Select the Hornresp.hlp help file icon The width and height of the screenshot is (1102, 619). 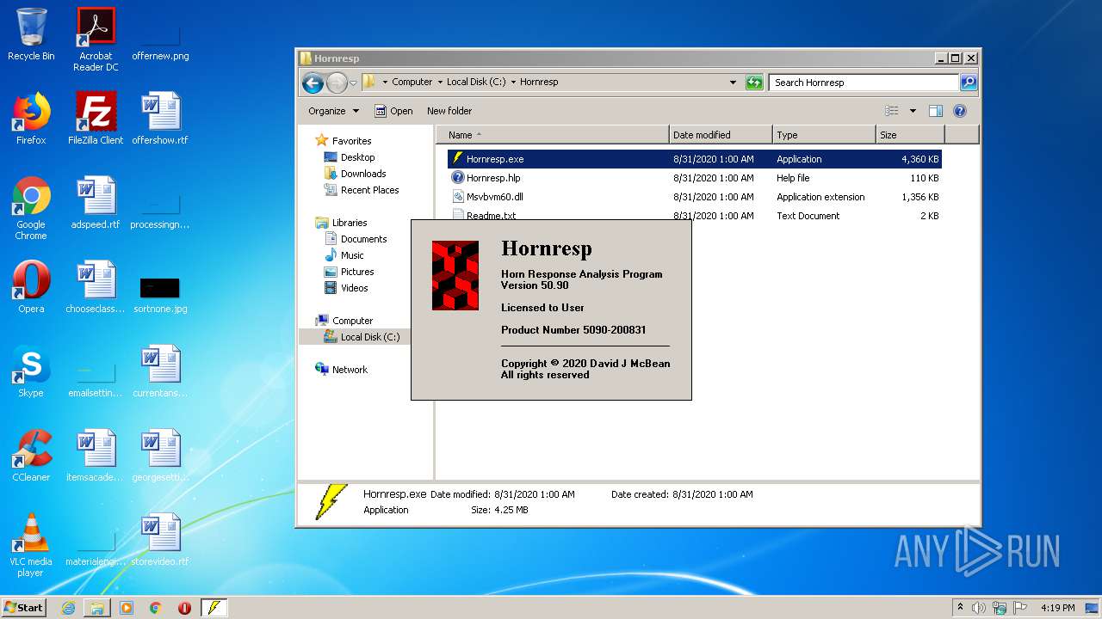click(458, 178)
